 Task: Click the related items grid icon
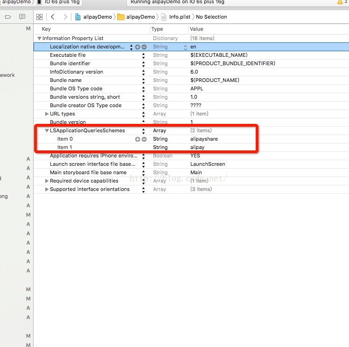(40, 17)
